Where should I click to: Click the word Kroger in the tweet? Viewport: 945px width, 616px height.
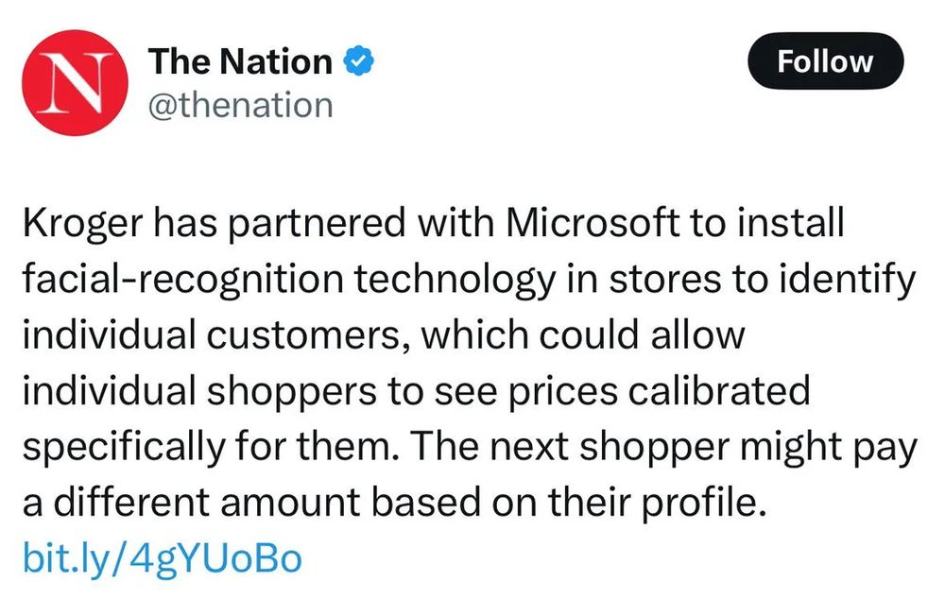83,224
